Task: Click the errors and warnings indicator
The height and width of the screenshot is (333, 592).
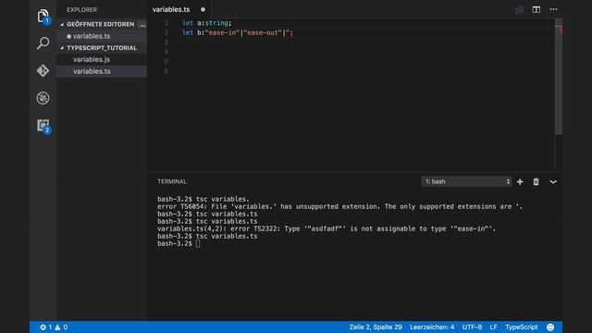Action: 54,327
